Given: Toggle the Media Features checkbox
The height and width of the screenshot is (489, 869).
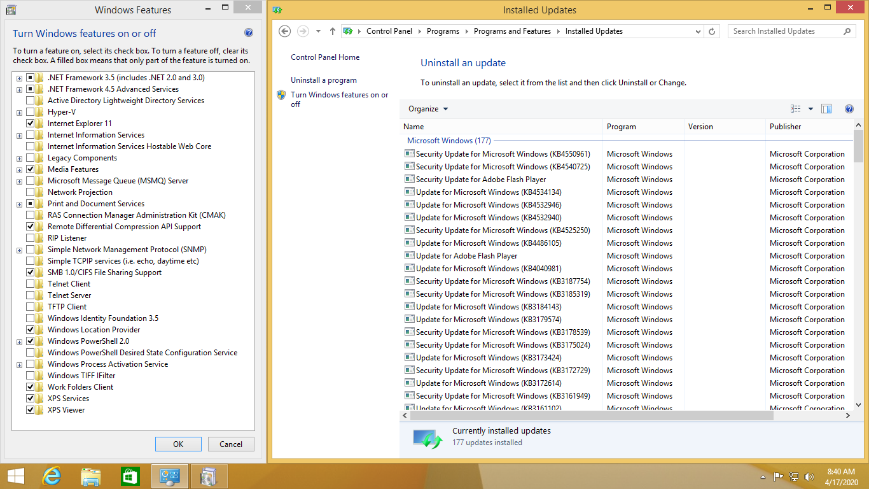Looking at the screenshot, I should pos(31,169).
